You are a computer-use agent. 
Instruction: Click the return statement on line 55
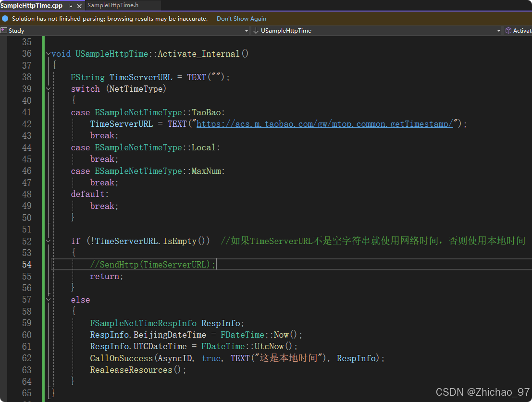pyautogui.click(x=107, y=276)
